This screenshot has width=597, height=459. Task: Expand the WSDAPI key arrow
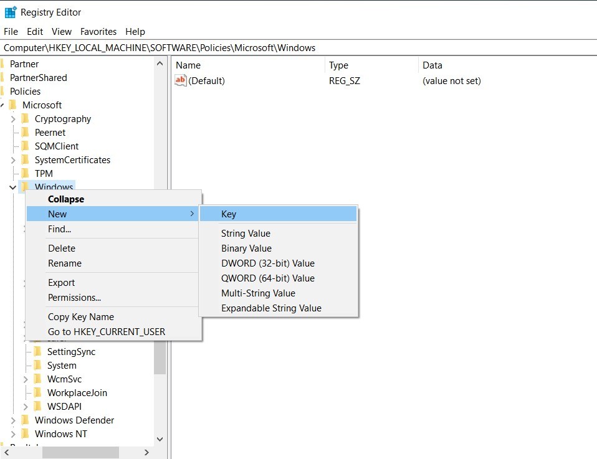[x=26, y=407]
